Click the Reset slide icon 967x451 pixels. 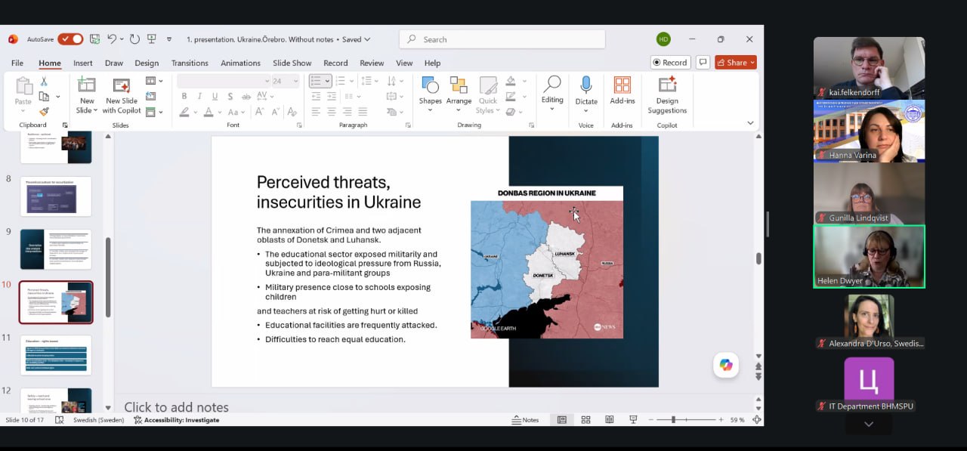[151, 96]
